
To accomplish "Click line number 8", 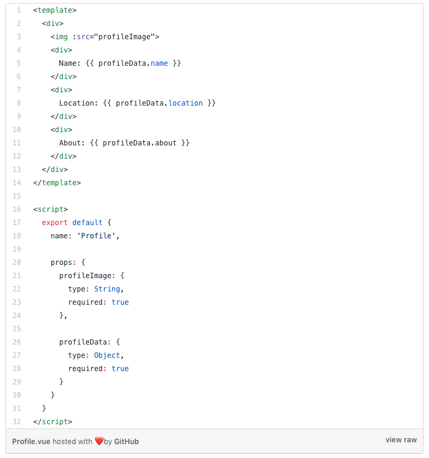I will click(x=19, y=103).
